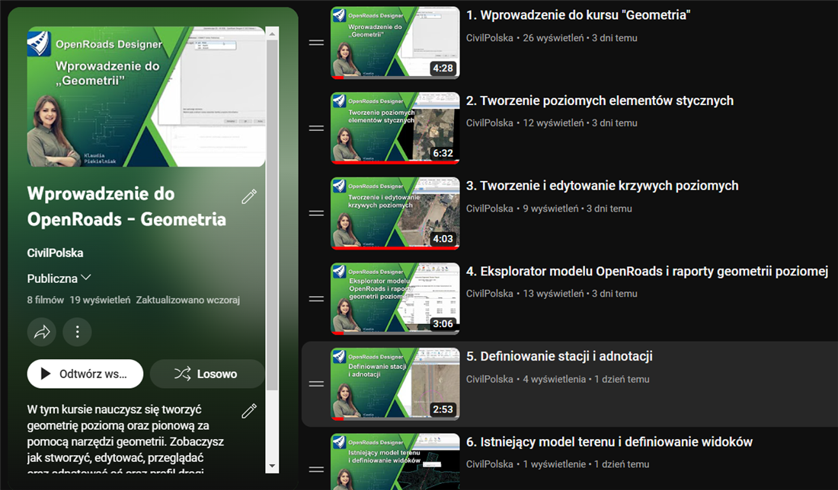Click the "4 wyświetlenia" text of video 5
Viewport: 838px width, 490px height.
[554, 379]
